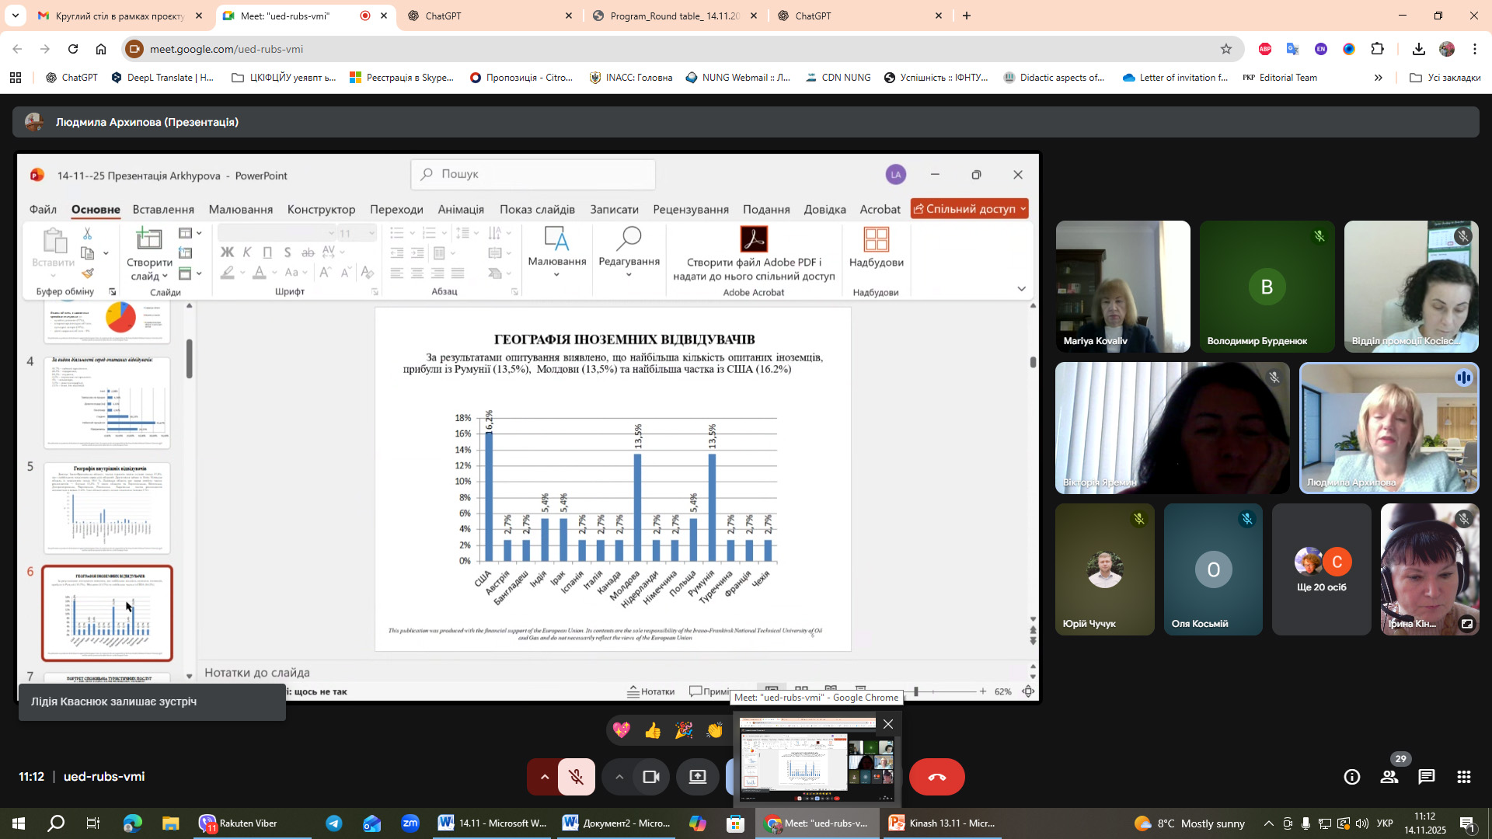Send clapping hands reaction

pyautogui.click(x=714, y=730)
